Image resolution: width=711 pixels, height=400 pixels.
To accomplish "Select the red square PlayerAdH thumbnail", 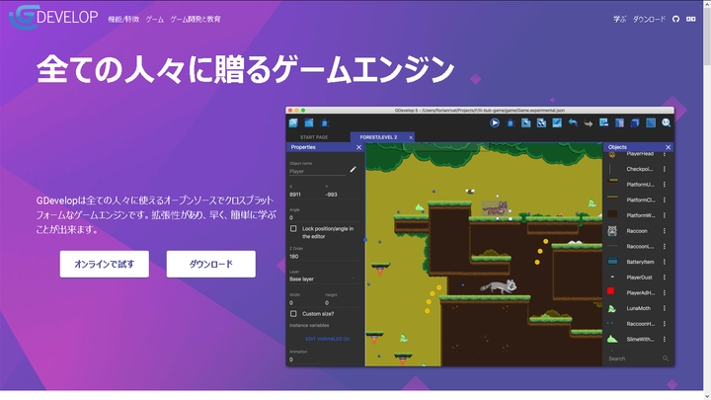I will pos(611,291).
